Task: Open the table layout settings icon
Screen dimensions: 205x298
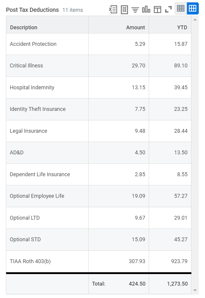Action: point(157,9)
